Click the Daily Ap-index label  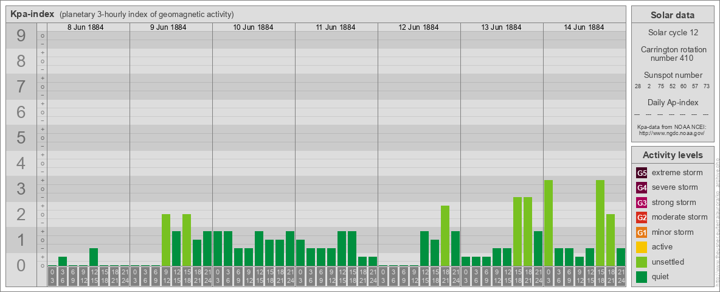point(673,102)
